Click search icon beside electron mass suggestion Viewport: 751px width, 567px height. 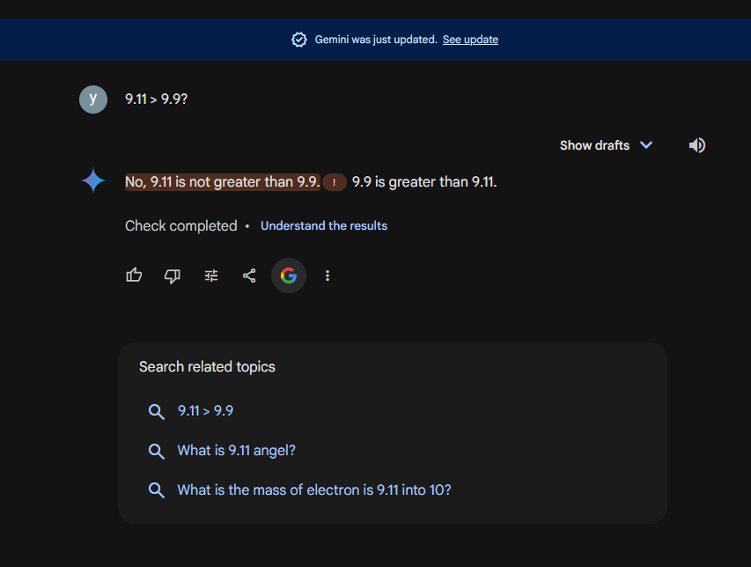[x=156, y=490]
